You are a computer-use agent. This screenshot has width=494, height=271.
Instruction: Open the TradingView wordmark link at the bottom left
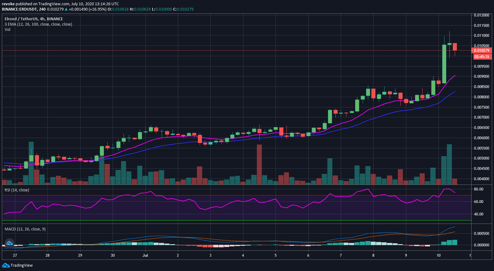click(22, 265)
